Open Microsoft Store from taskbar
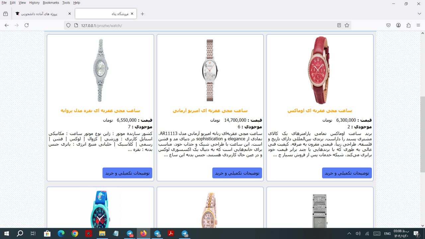The width and height of the screenshot is (425, 239). click(x=47, y=234)
